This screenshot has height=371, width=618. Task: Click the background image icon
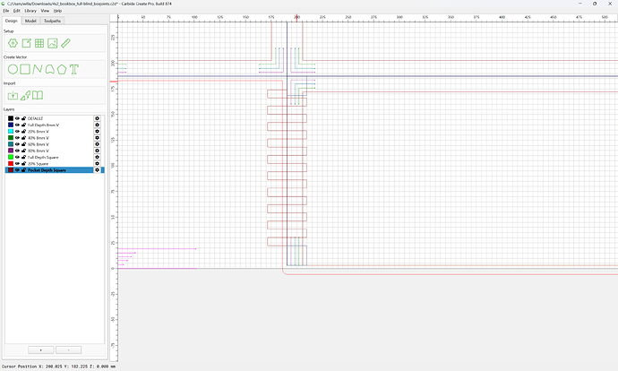click(53, 43)
